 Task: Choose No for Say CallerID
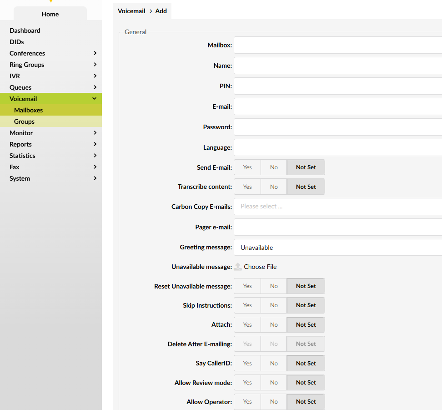click(274, 363)
